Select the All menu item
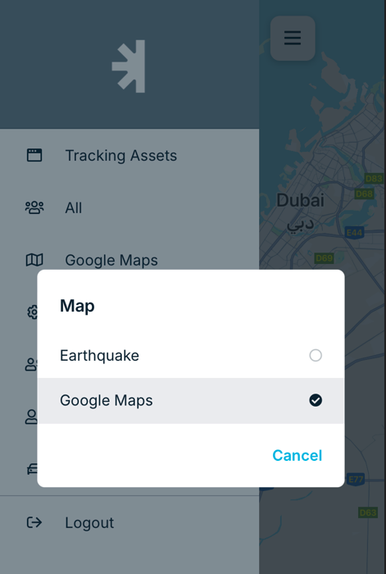This screenshot has width=386, height=574. [129, 207]
